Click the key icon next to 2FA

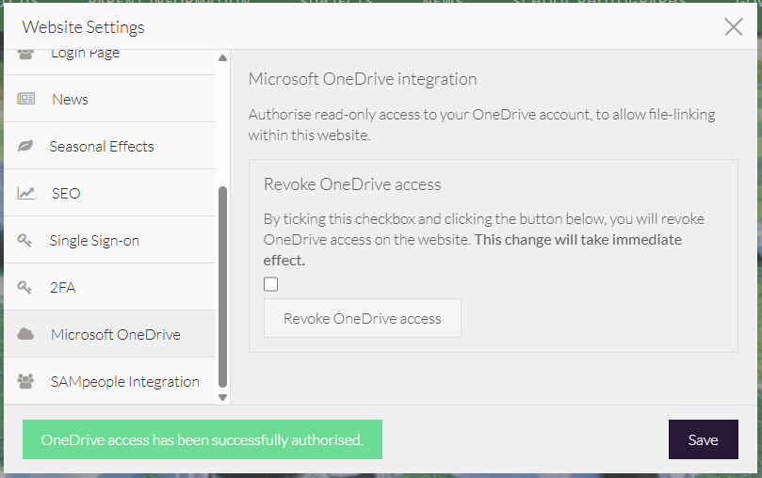(x=26, y=287)
